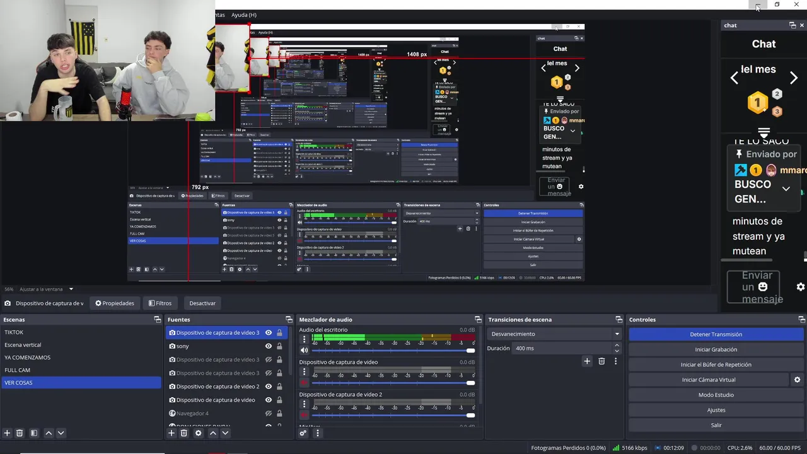Select the TIKTOK scene
This screenshot has width=807, height=454.
tap(81, 332)
